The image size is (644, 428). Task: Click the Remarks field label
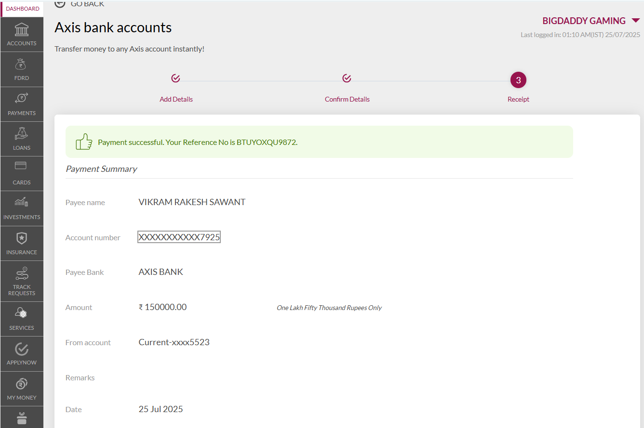click(80, 378)
